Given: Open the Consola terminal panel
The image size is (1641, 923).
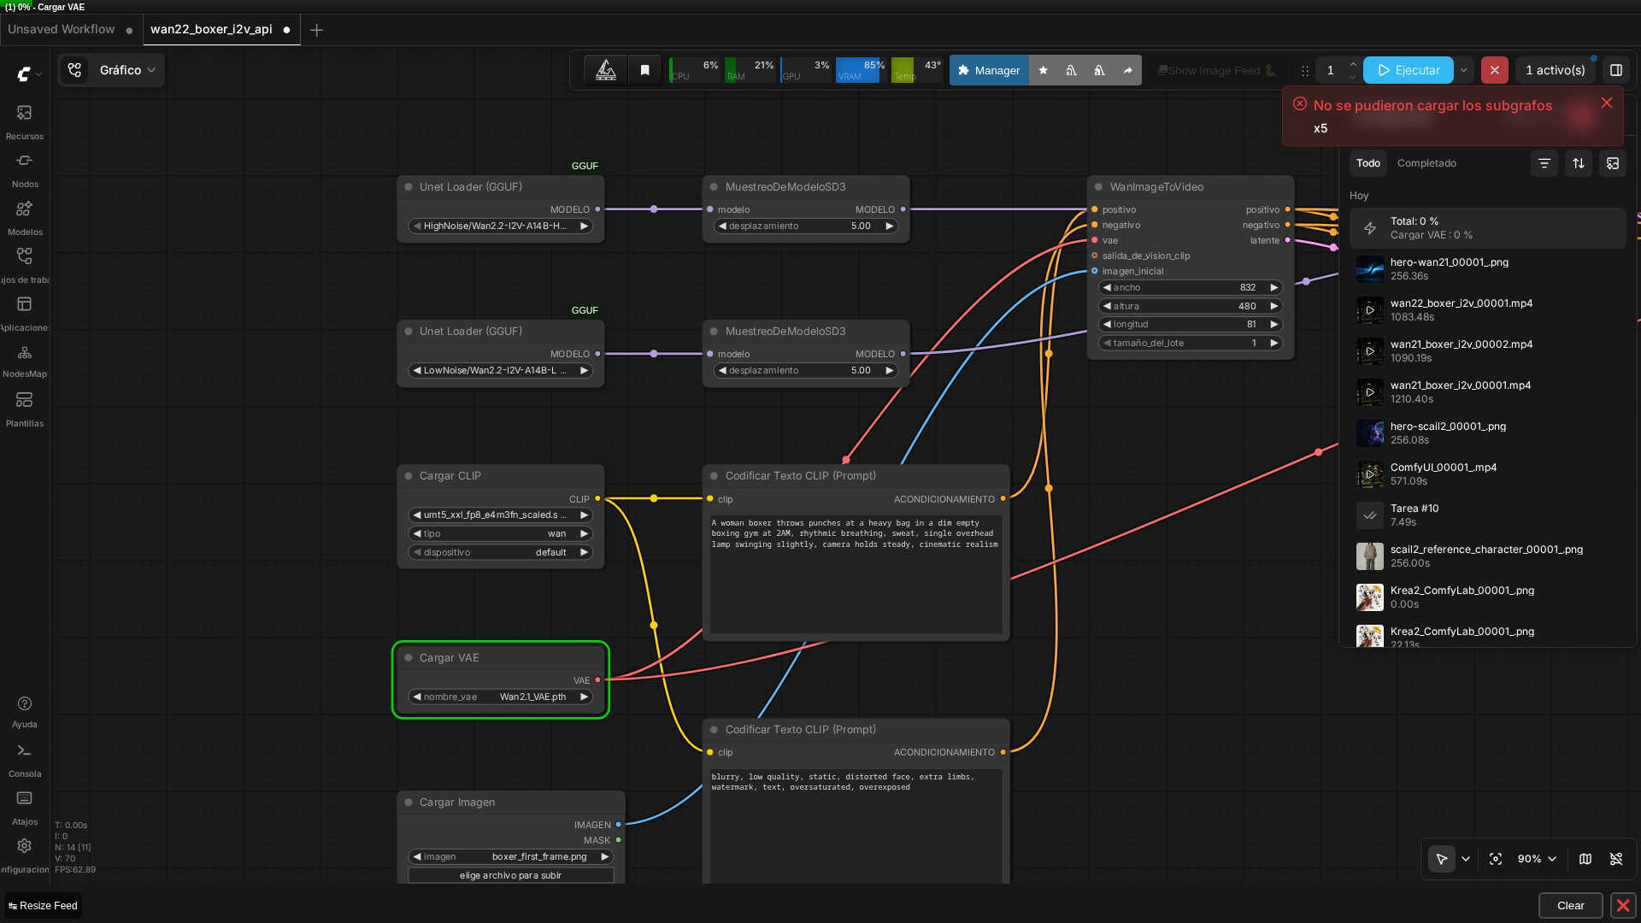Looking at the screenshot, I should tap(24, 759).
